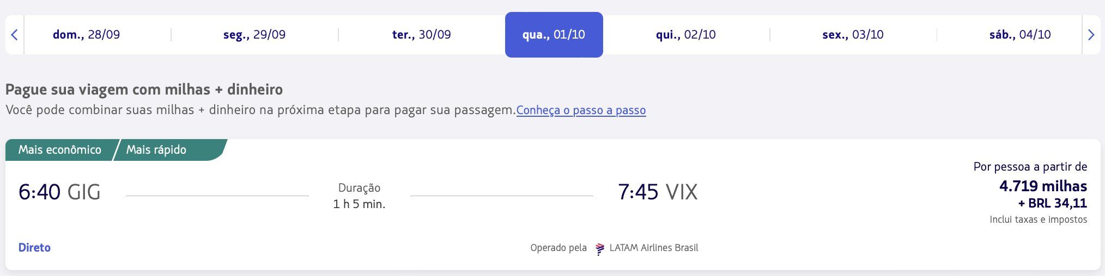This screenshot has height=276, width=1105.
Task: Go to previous dates with left arrow
Action: [15, 35]
